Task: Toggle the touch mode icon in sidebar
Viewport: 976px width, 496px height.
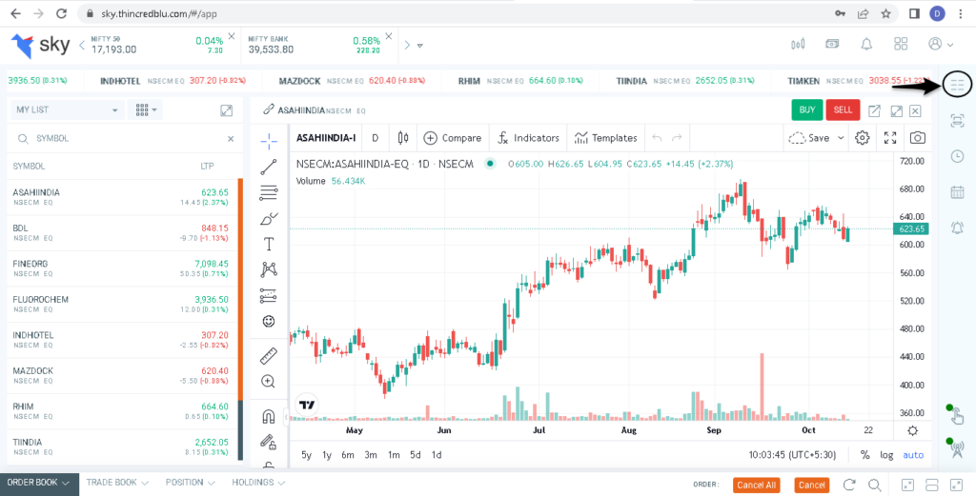Action: 956,414
